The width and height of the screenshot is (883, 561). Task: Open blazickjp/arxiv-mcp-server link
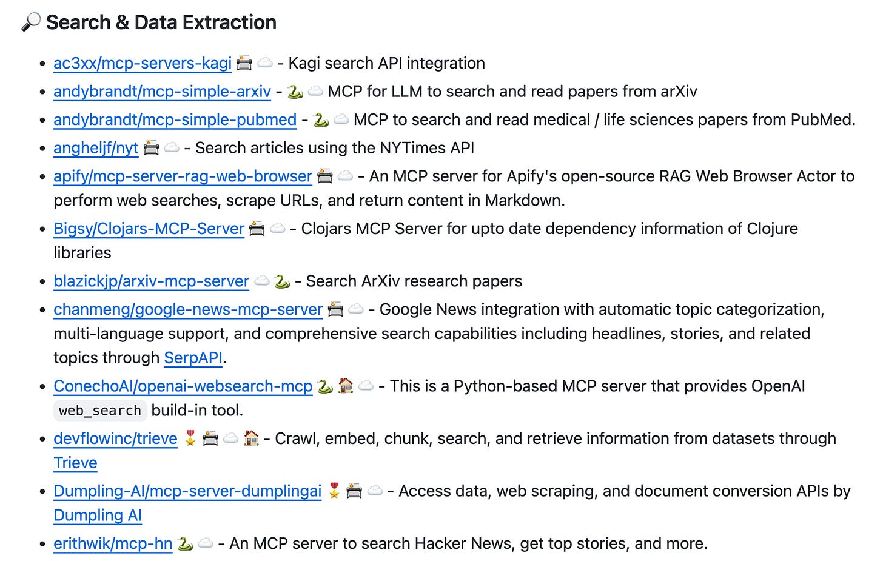(x=151, y=281)
